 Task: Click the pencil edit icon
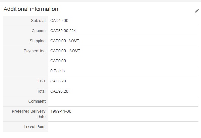(196, 11)
